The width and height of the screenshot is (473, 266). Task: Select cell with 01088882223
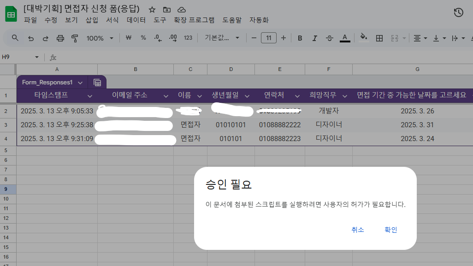[x=280, y=139]
